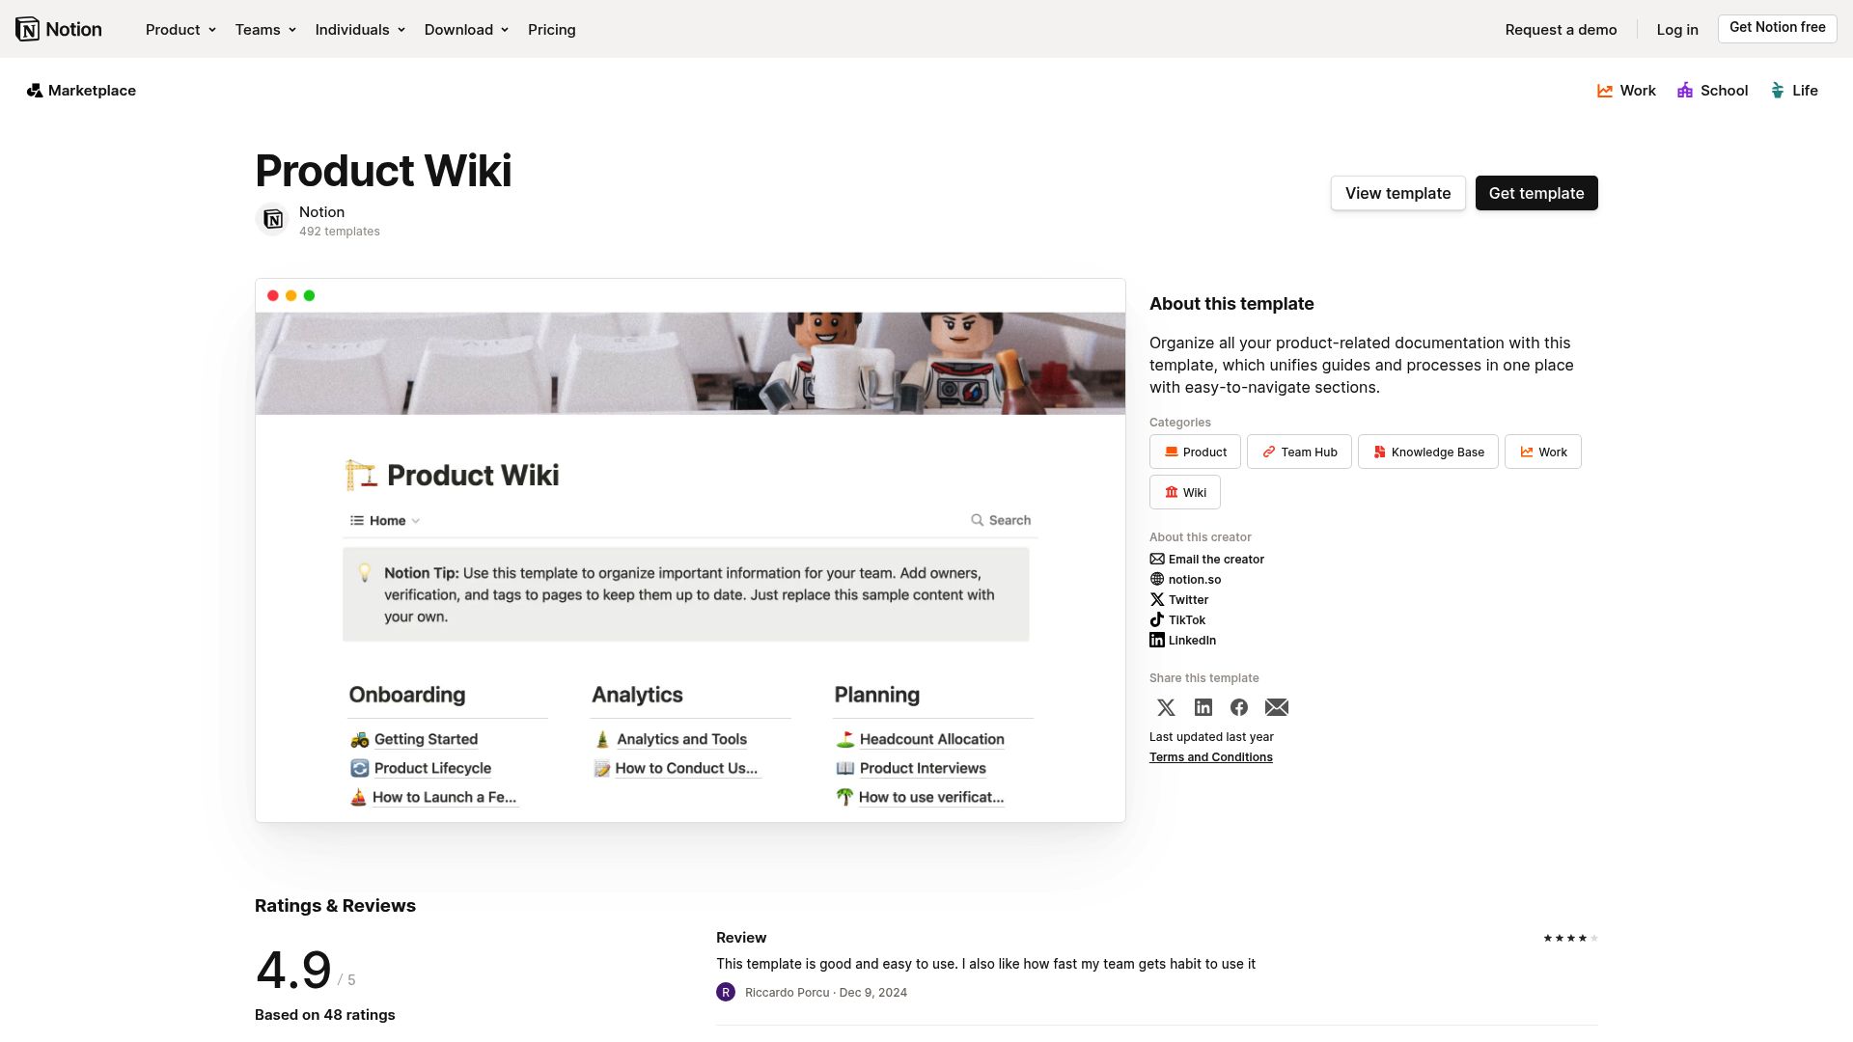
Task: Click the Planning section heading
Action: pyautogui.click(x=876, y=696)
